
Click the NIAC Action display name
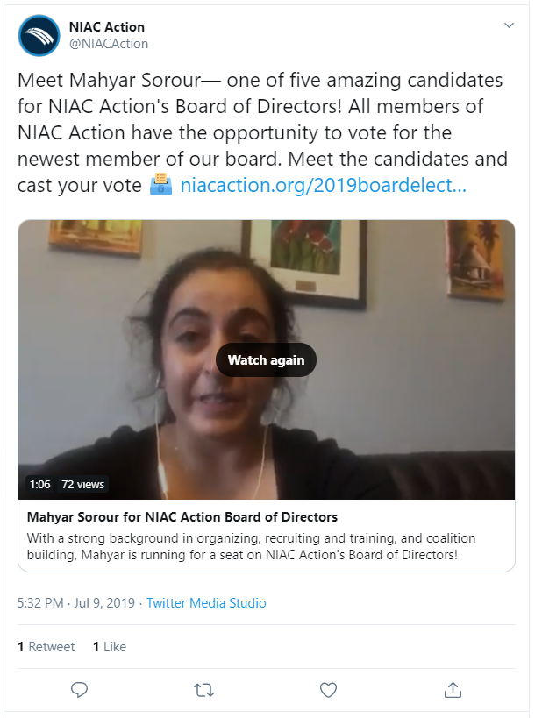coord(107,27)
